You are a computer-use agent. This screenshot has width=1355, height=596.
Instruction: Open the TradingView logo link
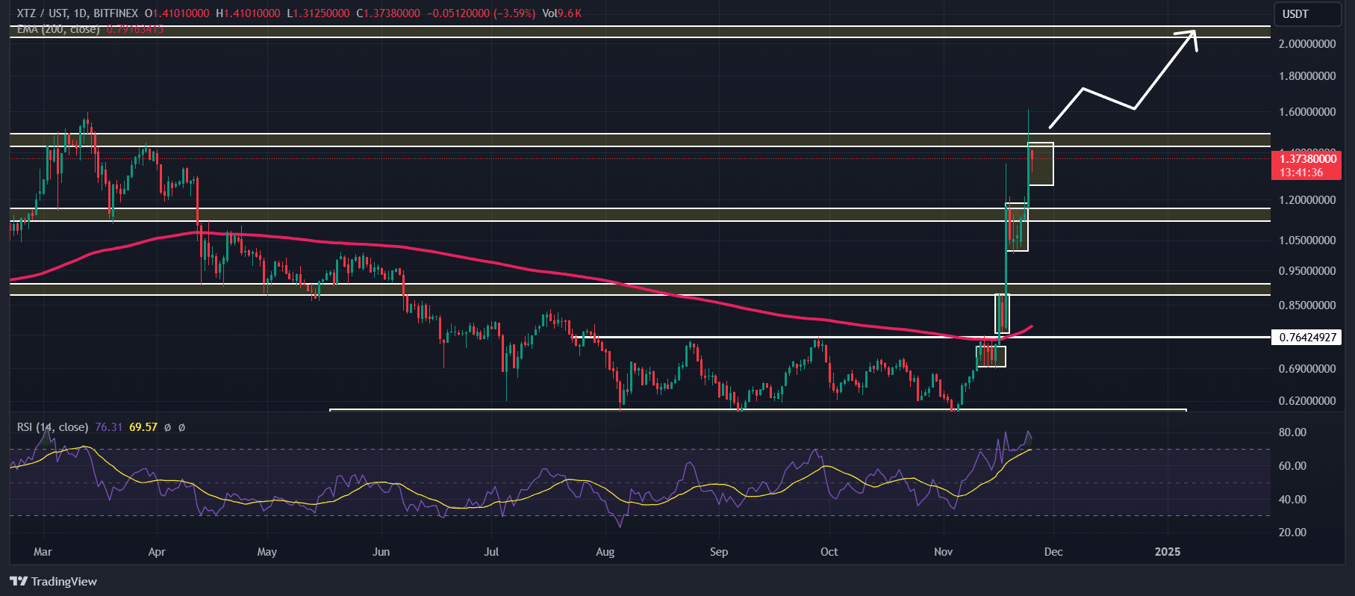pos(54,581)
